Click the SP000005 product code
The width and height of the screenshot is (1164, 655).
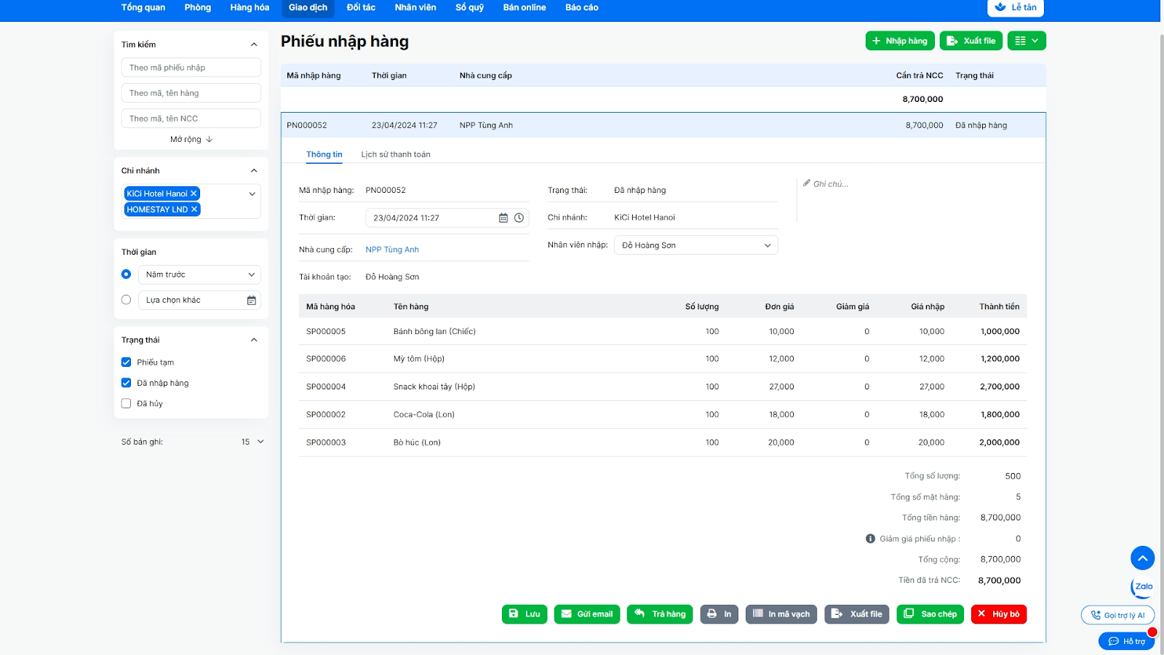point(326,331)
